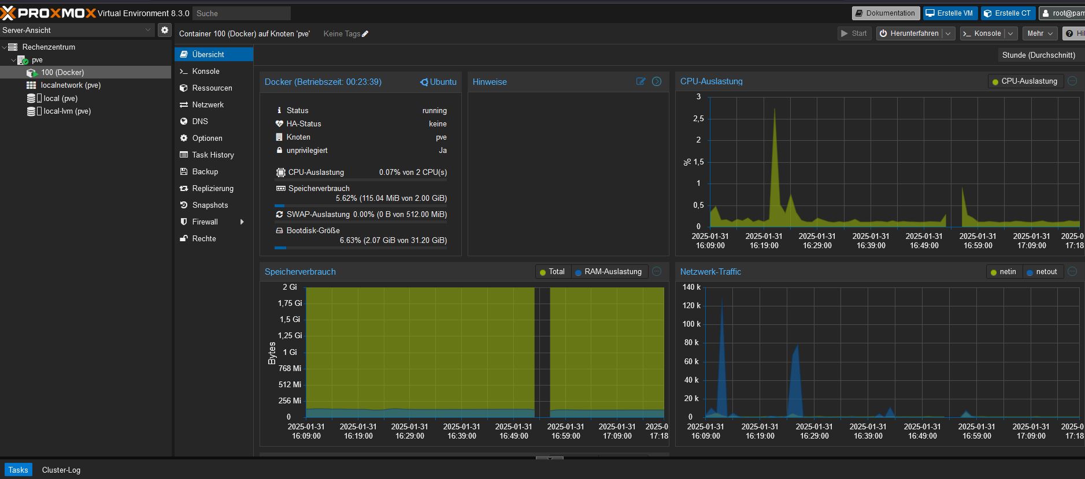Switch to the Cluster-Log tab

(61, 470)
